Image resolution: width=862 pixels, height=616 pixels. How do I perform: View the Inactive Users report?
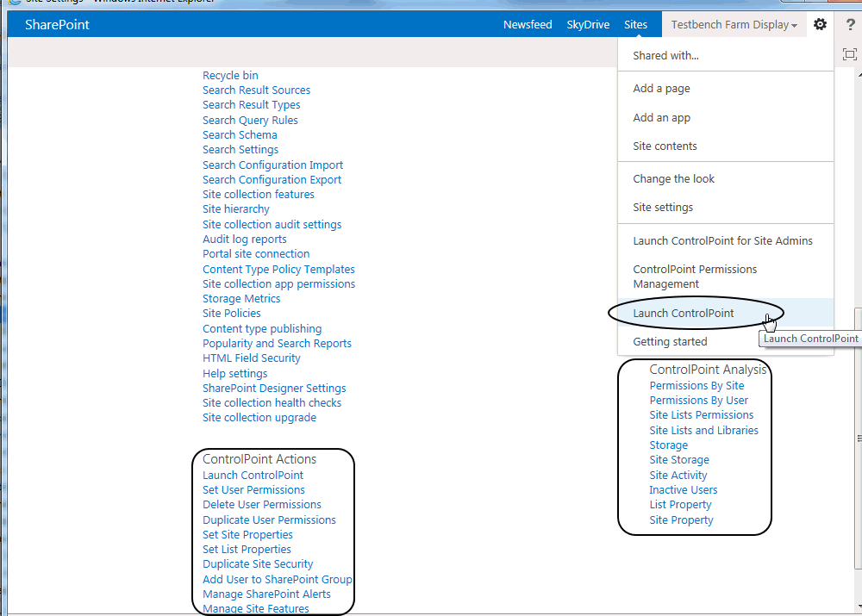click(x=683, y=489)
